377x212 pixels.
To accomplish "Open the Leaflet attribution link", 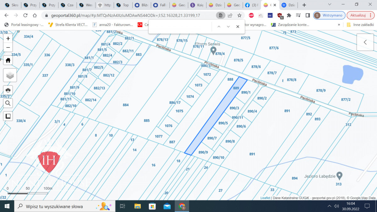I will pos(265,198).
